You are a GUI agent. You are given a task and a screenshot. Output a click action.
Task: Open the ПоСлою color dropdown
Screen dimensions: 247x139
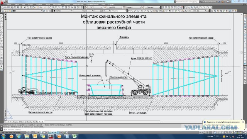point(63,11)
